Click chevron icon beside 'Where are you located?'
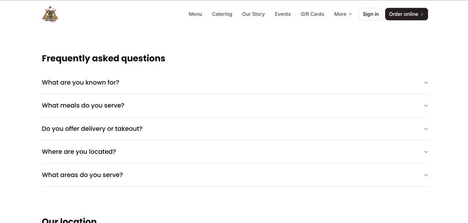Viewport: 468px width, 223px height. 426,152
